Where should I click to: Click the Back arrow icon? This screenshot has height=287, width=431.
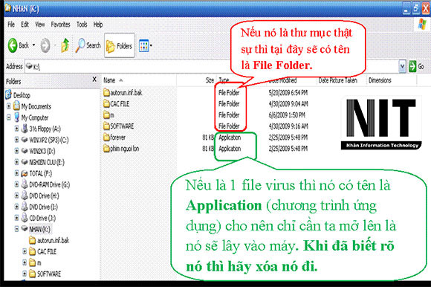coord(13,45)
